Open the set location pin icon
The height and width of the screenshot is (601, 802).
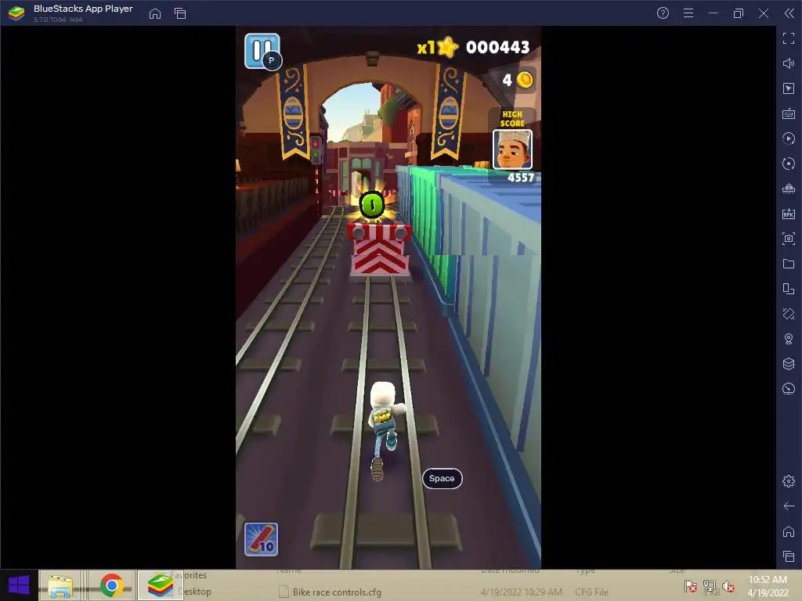click(x=789, y=339)
